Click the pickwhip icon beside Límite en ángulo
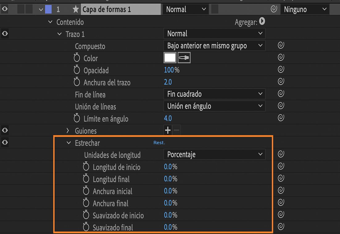 280,118
